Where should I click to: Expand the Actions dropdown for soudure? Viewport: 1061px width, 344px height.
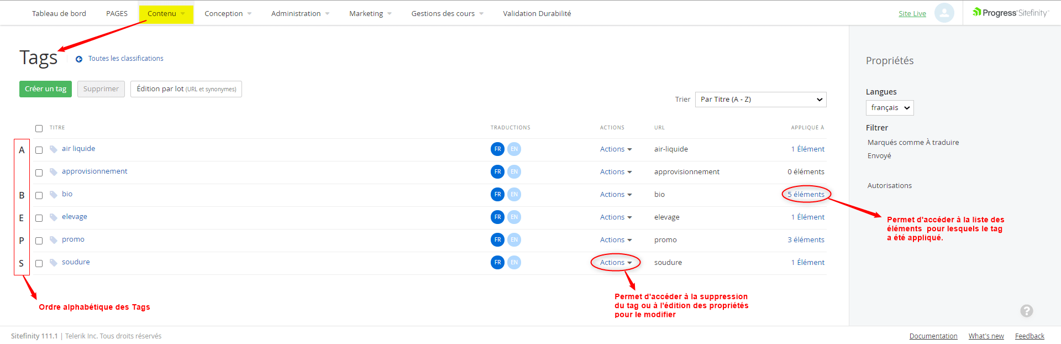[x=615, y=263]
